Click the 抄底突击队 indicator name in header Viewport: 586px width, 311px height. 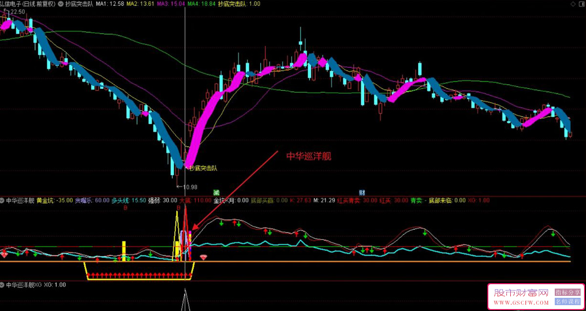(79, 3)
